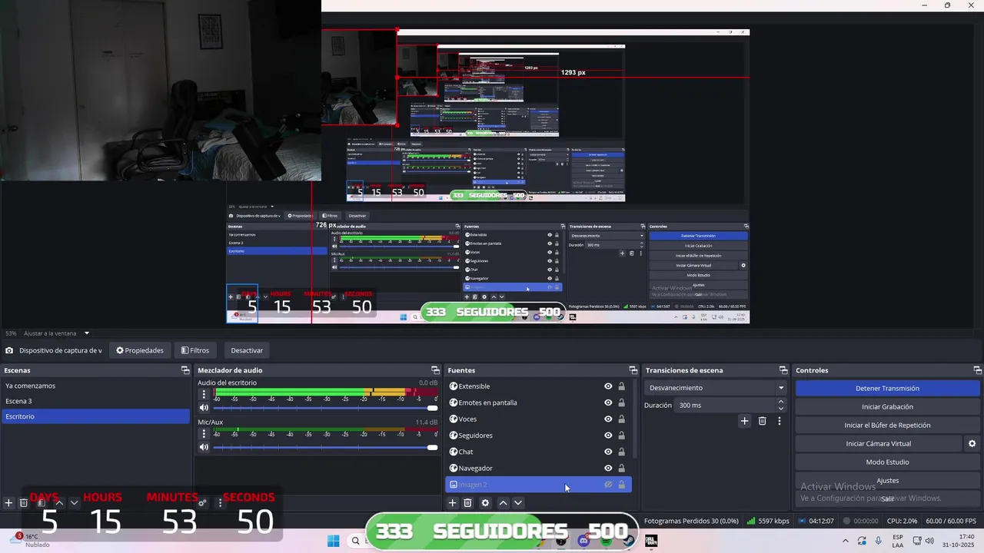Open advanced audio properties gear in mixer
This screenshot has height=553, width=984.
pos(202,503)
